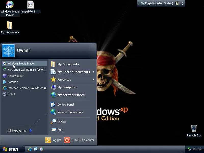Click the Notepad icon in Start menu
The height and width of the screenshot is (153, 204).
coord(4,82)
